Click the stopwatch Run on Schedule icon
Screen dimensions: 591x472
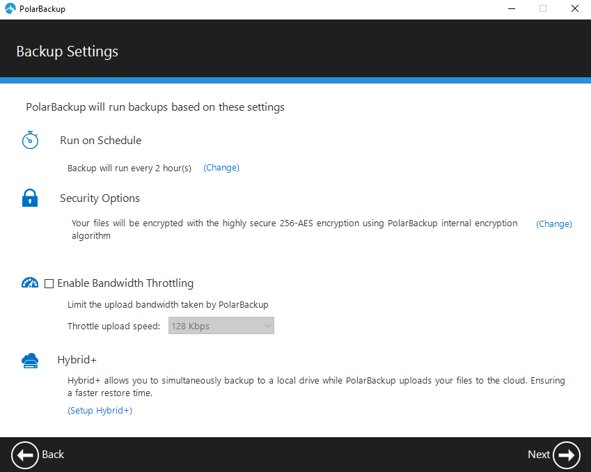(30, 140)
